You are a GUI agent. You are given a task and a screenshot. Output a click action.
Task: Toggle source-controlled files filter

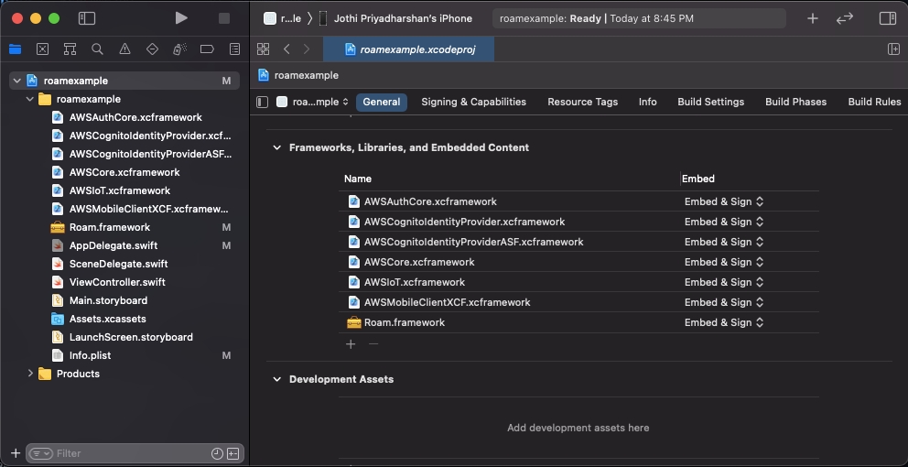click(x=232, y=453)
